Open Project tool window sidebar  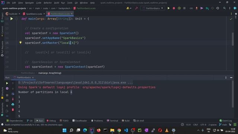point(2,17)
